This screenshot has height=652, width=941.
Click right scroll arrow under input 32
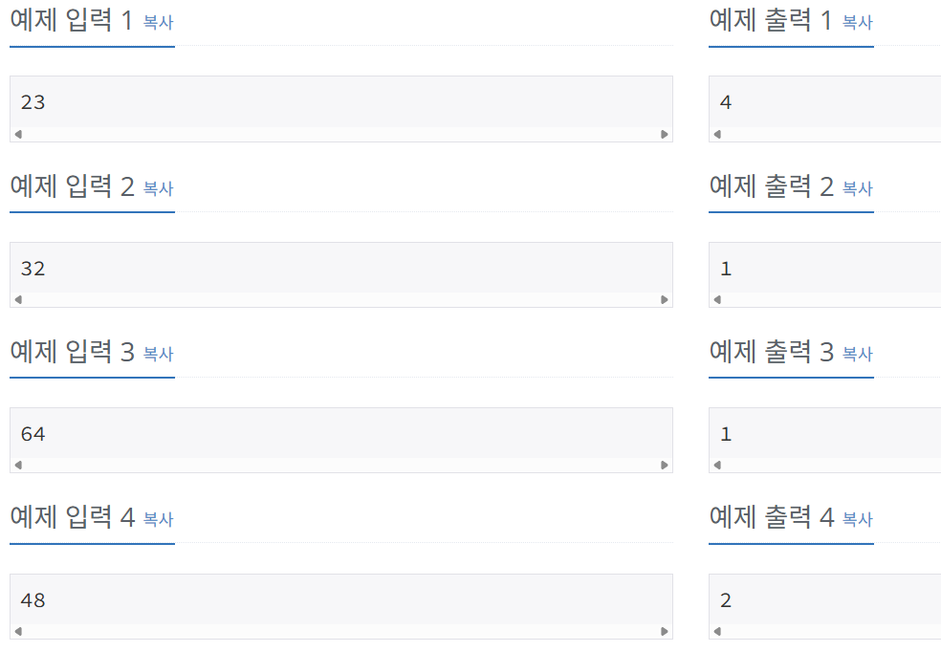665,300
